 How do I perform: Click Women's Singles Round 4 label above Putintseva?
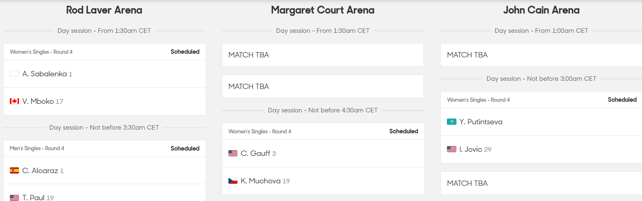click(478, 100)
